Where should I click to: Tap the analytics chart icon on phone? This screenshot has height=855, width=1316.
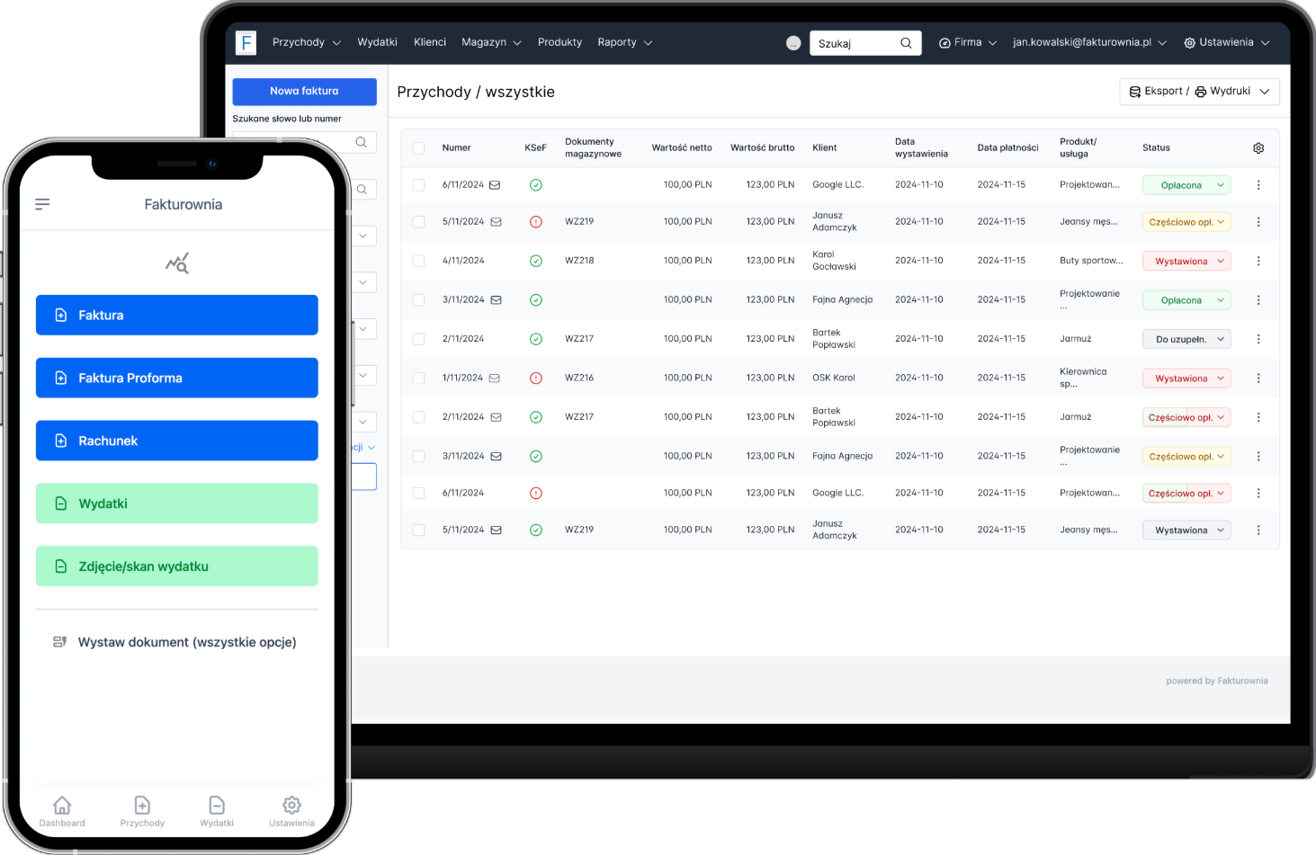click(x=177, y=263)
